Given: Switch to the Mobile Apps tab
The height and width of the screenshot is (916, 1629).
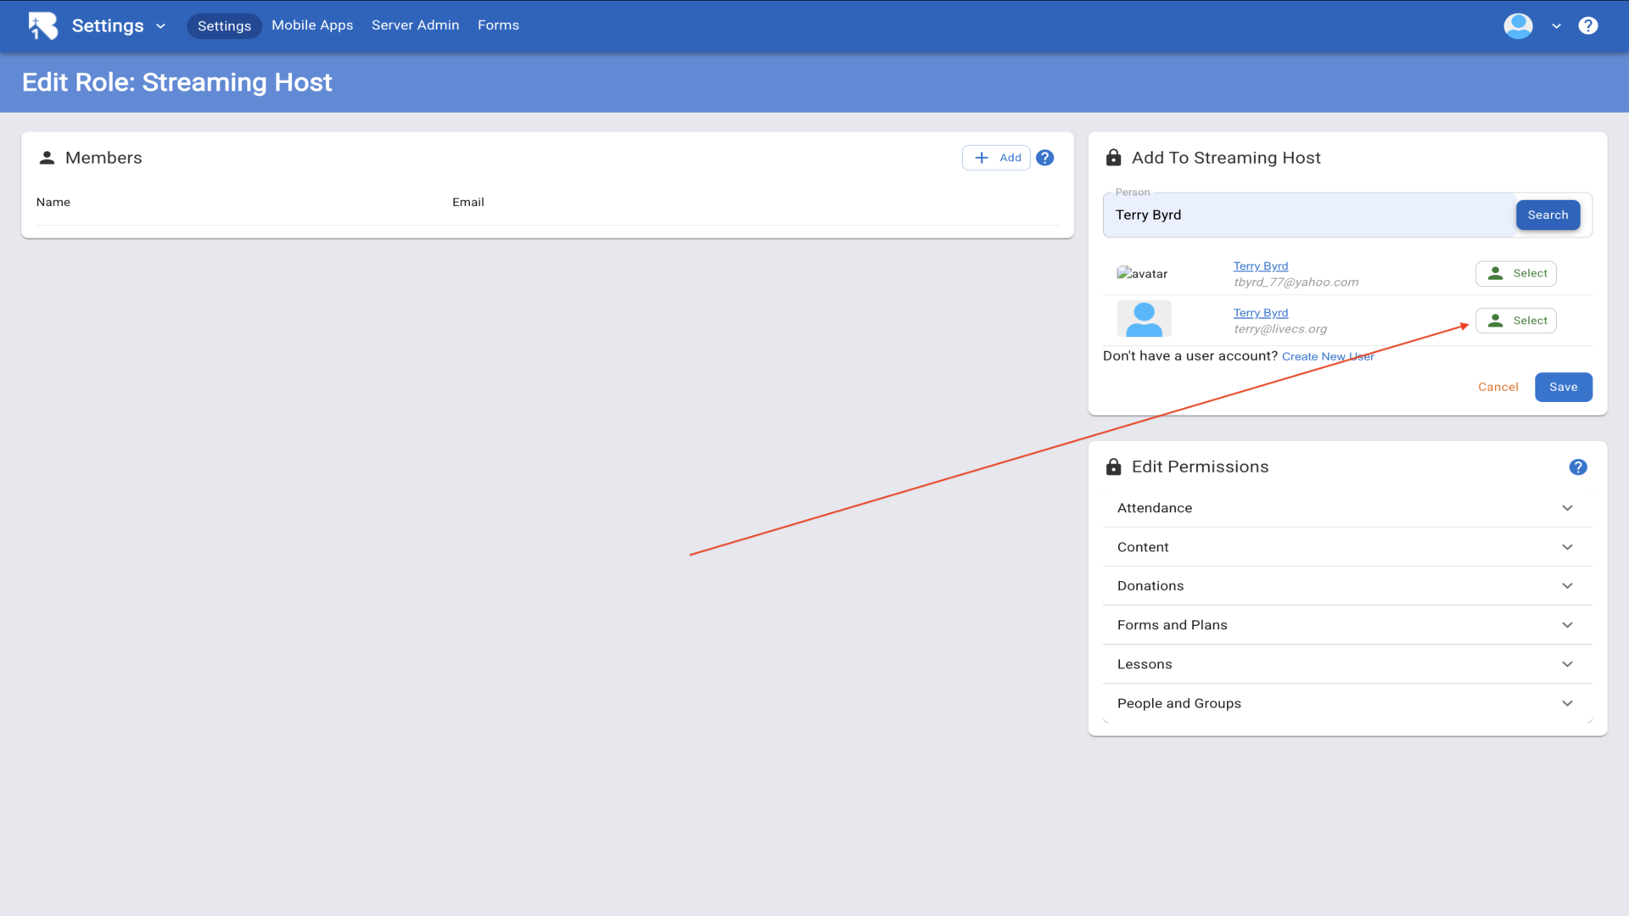Looking at the screenshot, I should coord(312,25).
